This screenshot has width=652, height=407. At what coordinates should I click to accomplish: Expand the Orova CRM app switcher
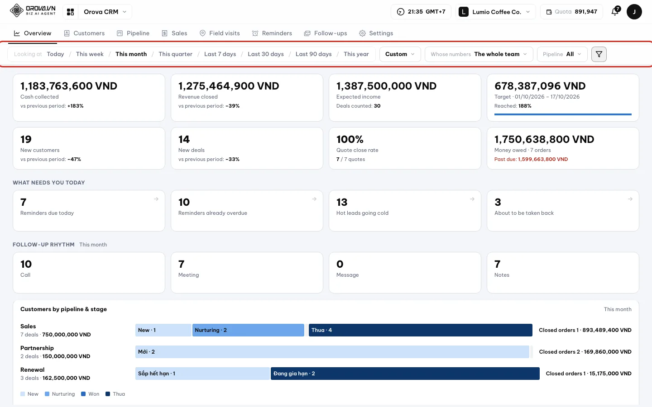pyautogui.click(x=105, y=12)
